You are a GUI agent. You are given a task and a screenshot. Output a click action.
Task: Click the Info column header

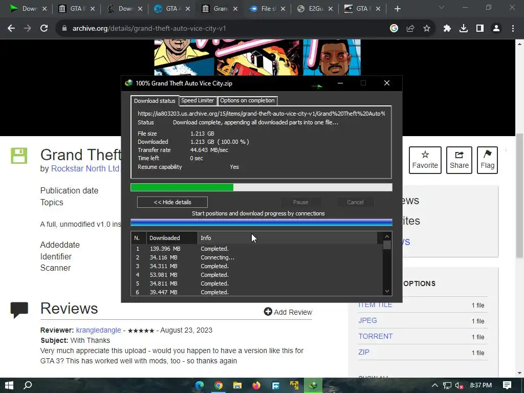pos(288,238)
